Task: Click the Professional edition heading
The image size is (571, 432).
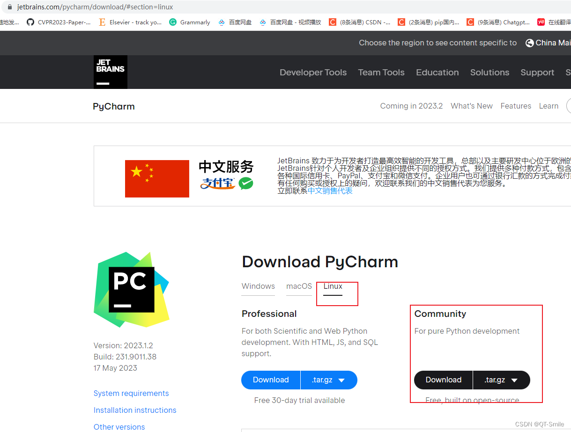Action: coord(269,314)
